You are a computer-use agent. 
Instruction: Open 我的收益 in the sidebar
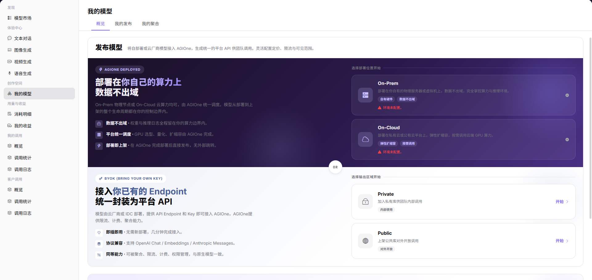click(39, 126)
